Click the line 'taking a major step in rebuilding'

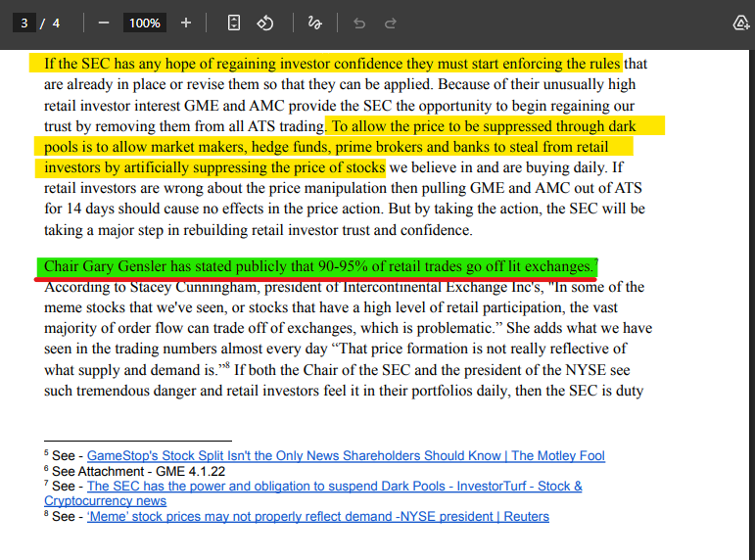[x=259, y=230]
